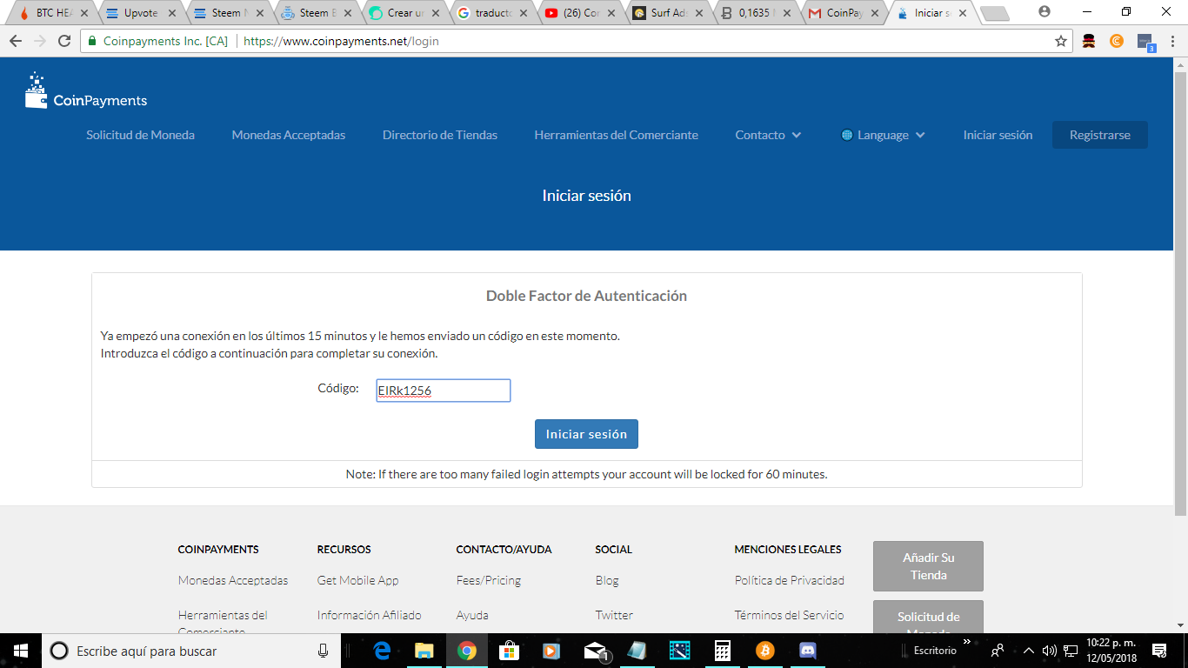Open the Calculator from the taskbar
The width and height of the screenshot is (1188, 668).
[723, 651]
